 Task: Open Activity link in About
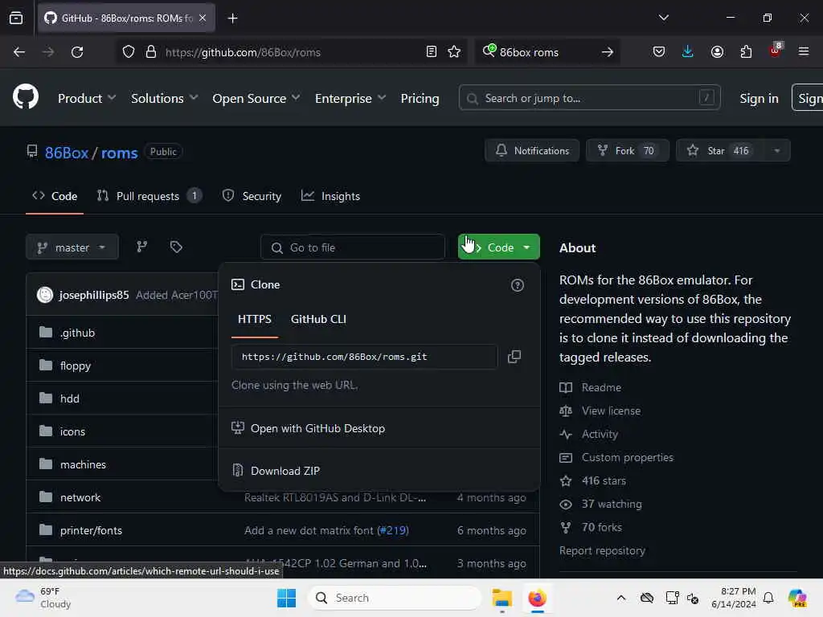(600, 434)
